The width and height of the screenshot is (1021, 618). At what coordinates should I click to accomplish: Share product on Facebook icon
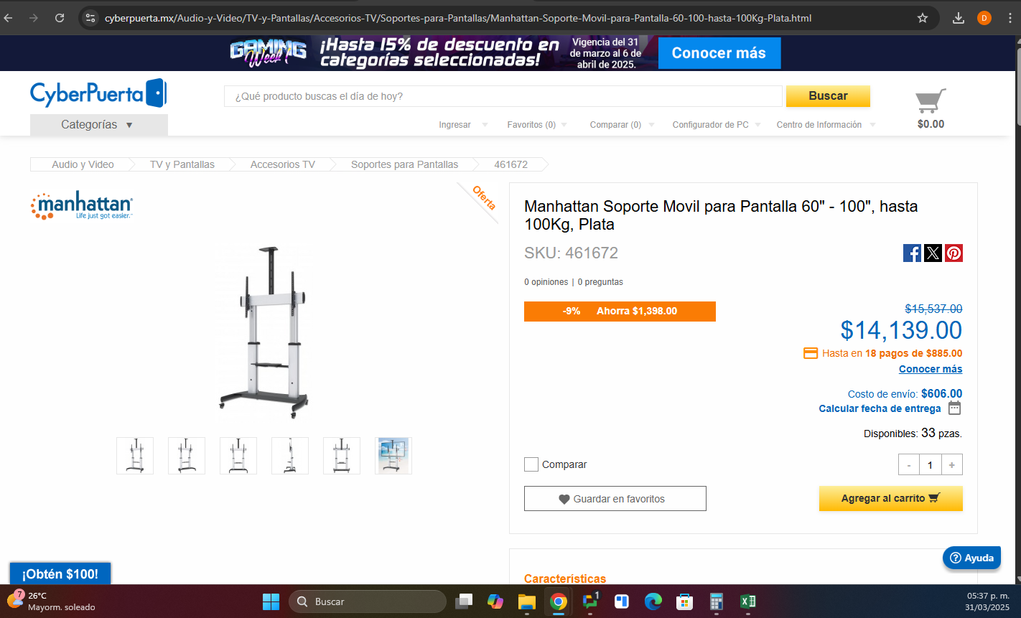(912, 253)
